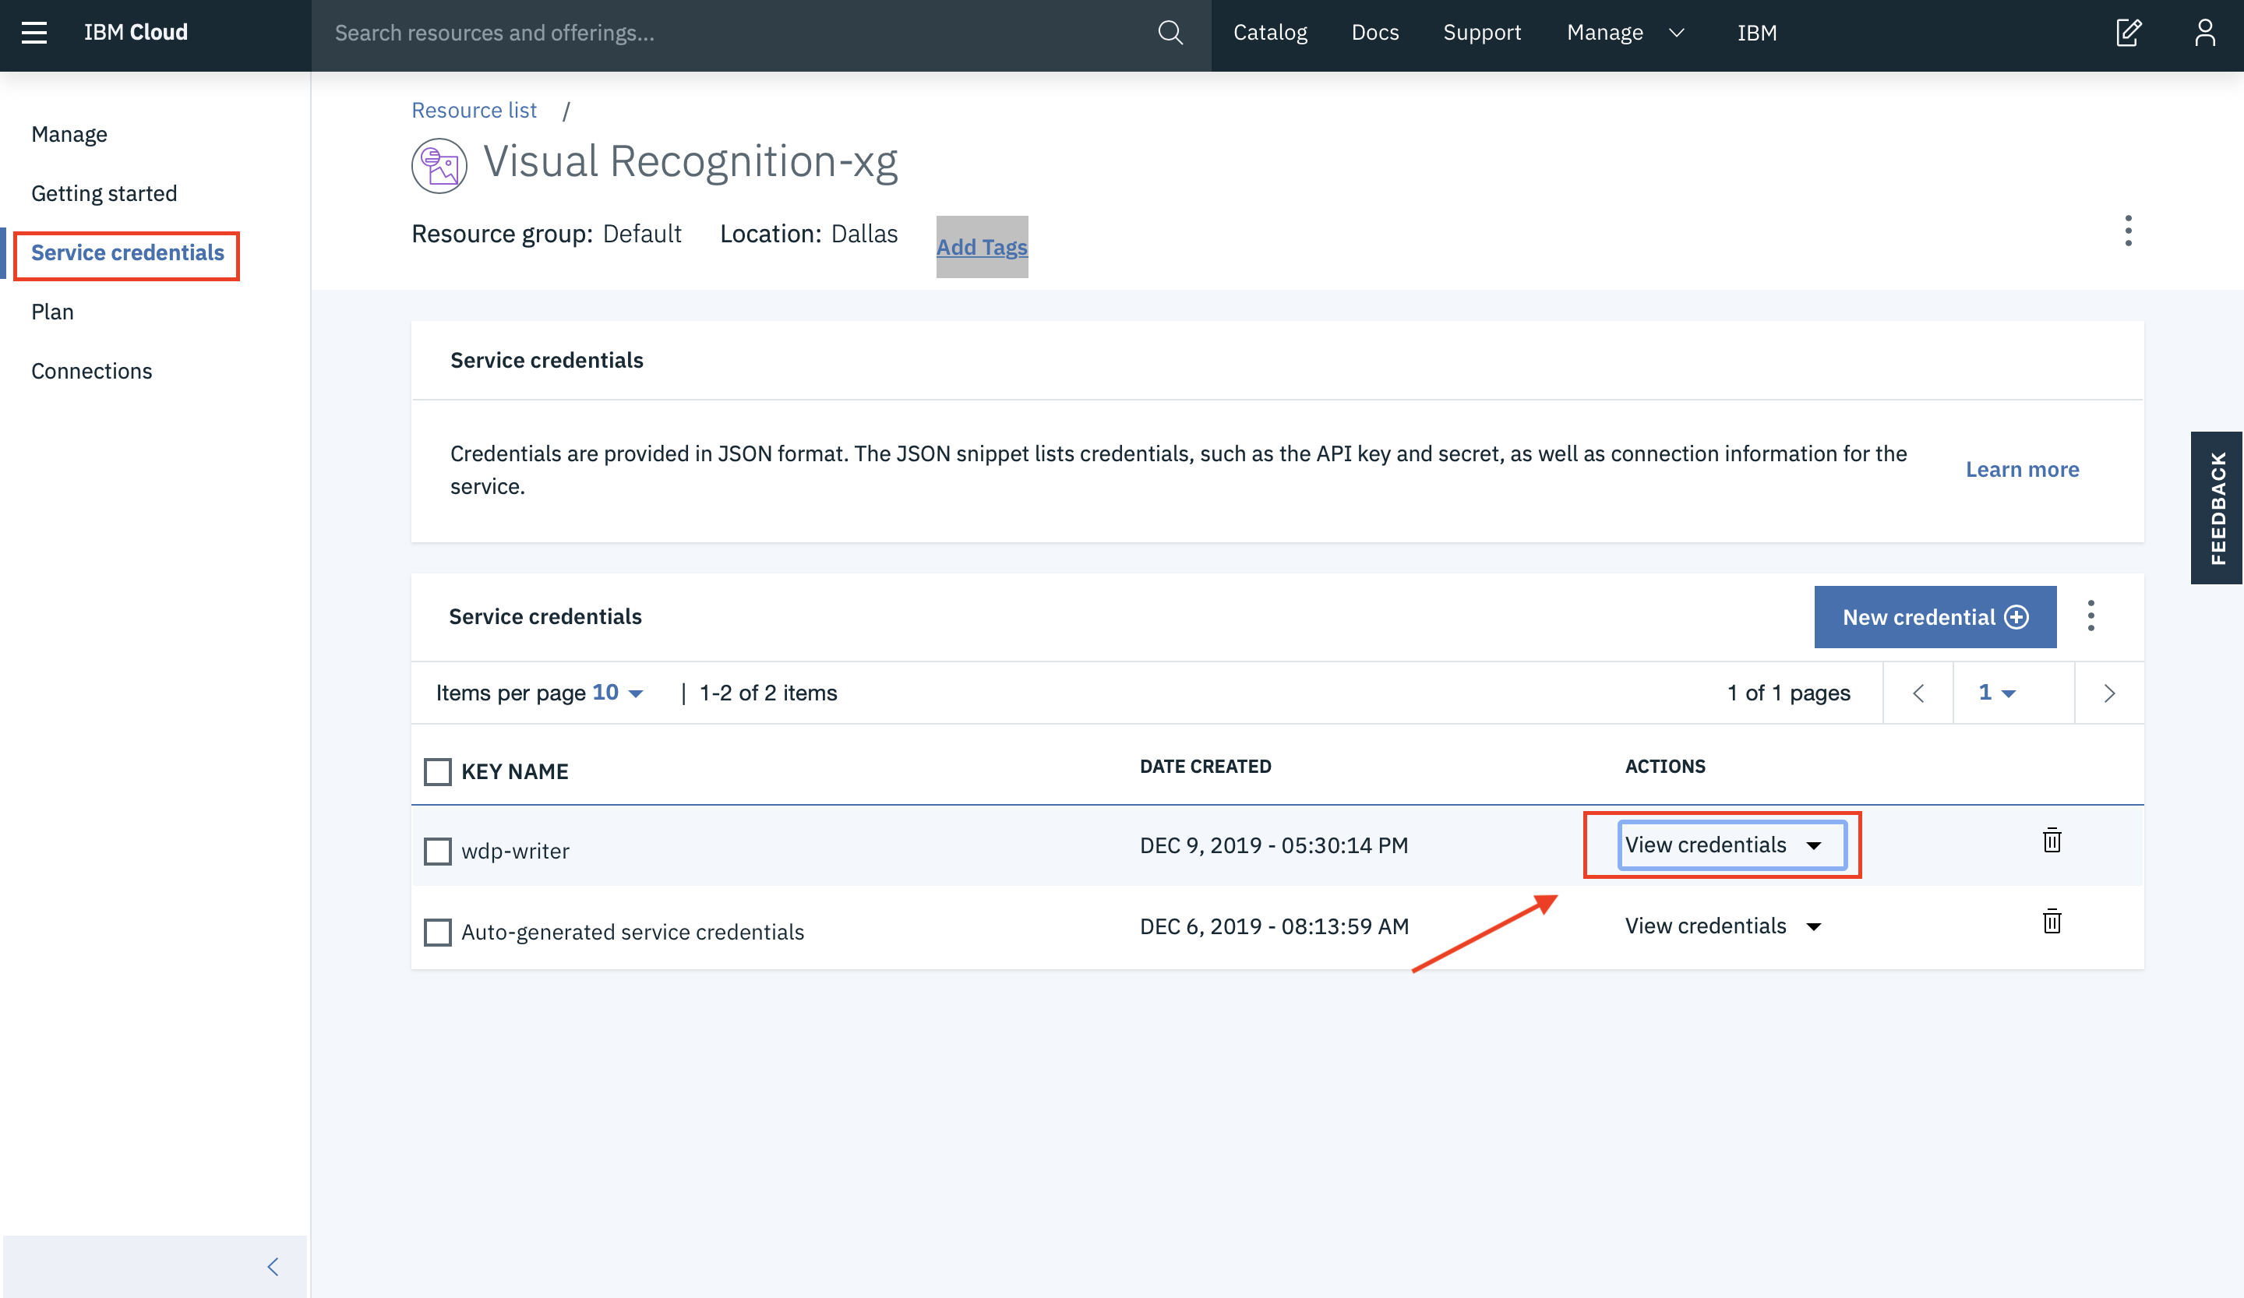The width and height of the screenshot is (2244, 1298).
Task: Delete the wdp-writer credential via trash icon
Action: coord(2052,841)
